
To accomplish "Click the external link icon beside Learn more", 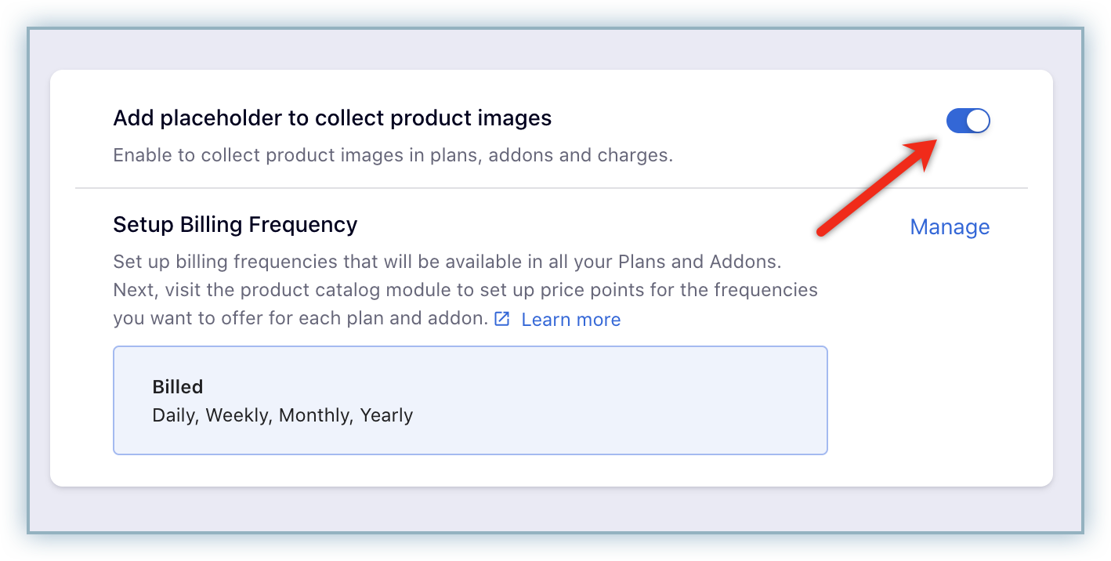I will 501,319.
